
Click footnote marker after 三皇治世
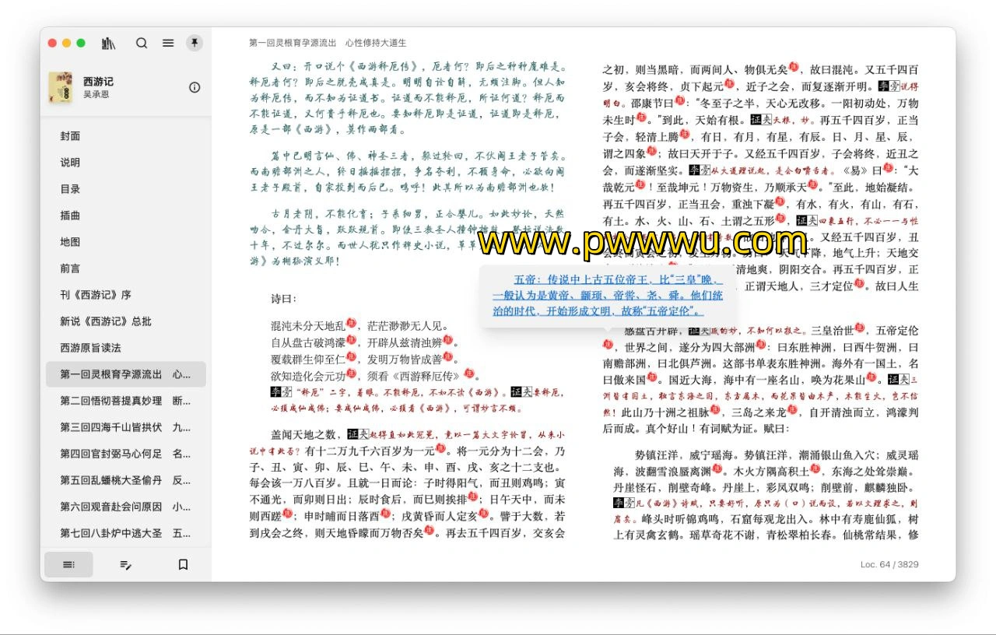coord(859,329)
